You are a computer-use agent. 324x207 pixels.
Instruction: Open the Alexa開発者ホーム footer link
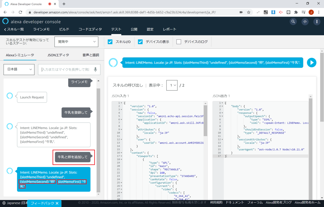308,202
